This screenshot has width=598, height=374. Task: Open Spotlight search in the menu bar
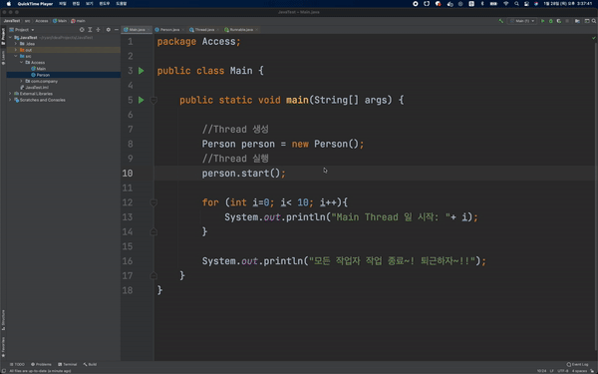tap(516, 4)
